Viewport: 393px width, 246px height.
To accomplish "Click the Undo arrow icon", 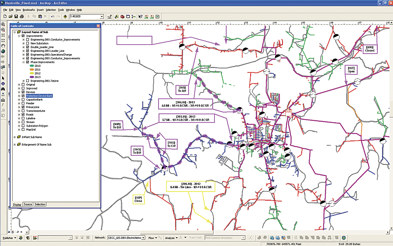I will tap(52, 17).
